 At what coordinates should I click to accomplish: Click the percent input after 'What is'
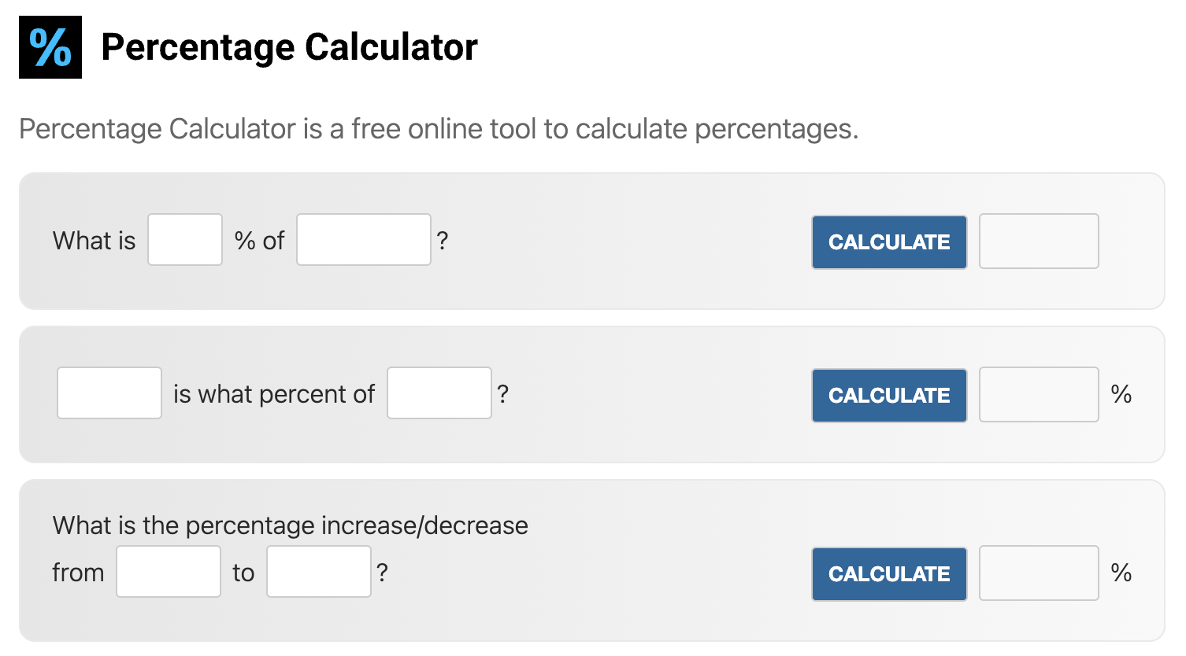pyautogui.click(x=184, y=240)
